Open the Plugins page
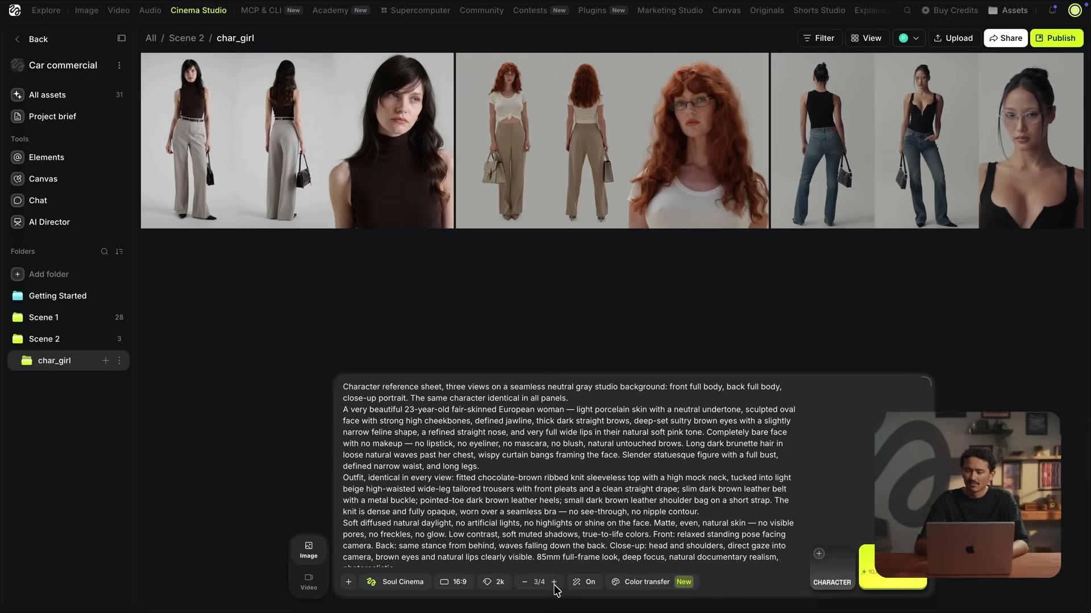The width and height of the screenshot is (1091, 613). tap(602, 10)
